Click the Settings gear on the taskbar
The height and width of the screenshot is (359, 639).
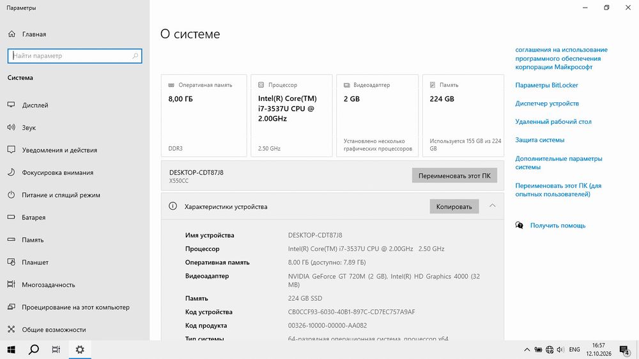click(80, 349)
